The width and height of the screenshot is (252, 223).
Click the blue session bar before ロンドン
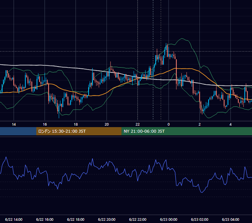tap(18, 131)
